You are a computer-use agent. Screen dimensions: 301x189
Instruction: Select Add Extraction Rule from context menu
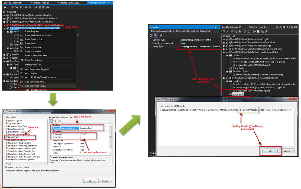coord(35,86)
